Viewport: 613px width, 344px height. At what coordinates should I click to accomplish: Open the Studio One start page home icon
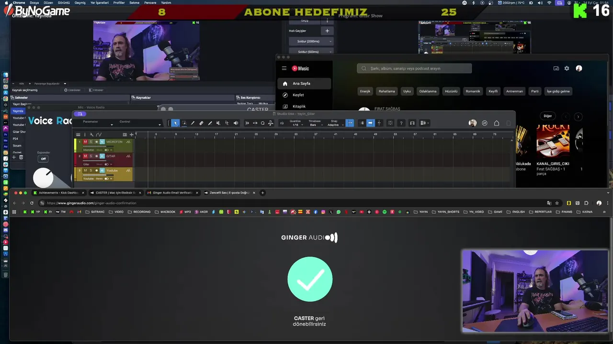pyautogui.click(x=497, y=123)
